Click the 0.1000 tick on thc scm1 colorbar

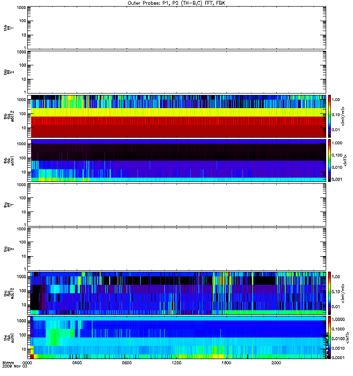pos(338,329)
